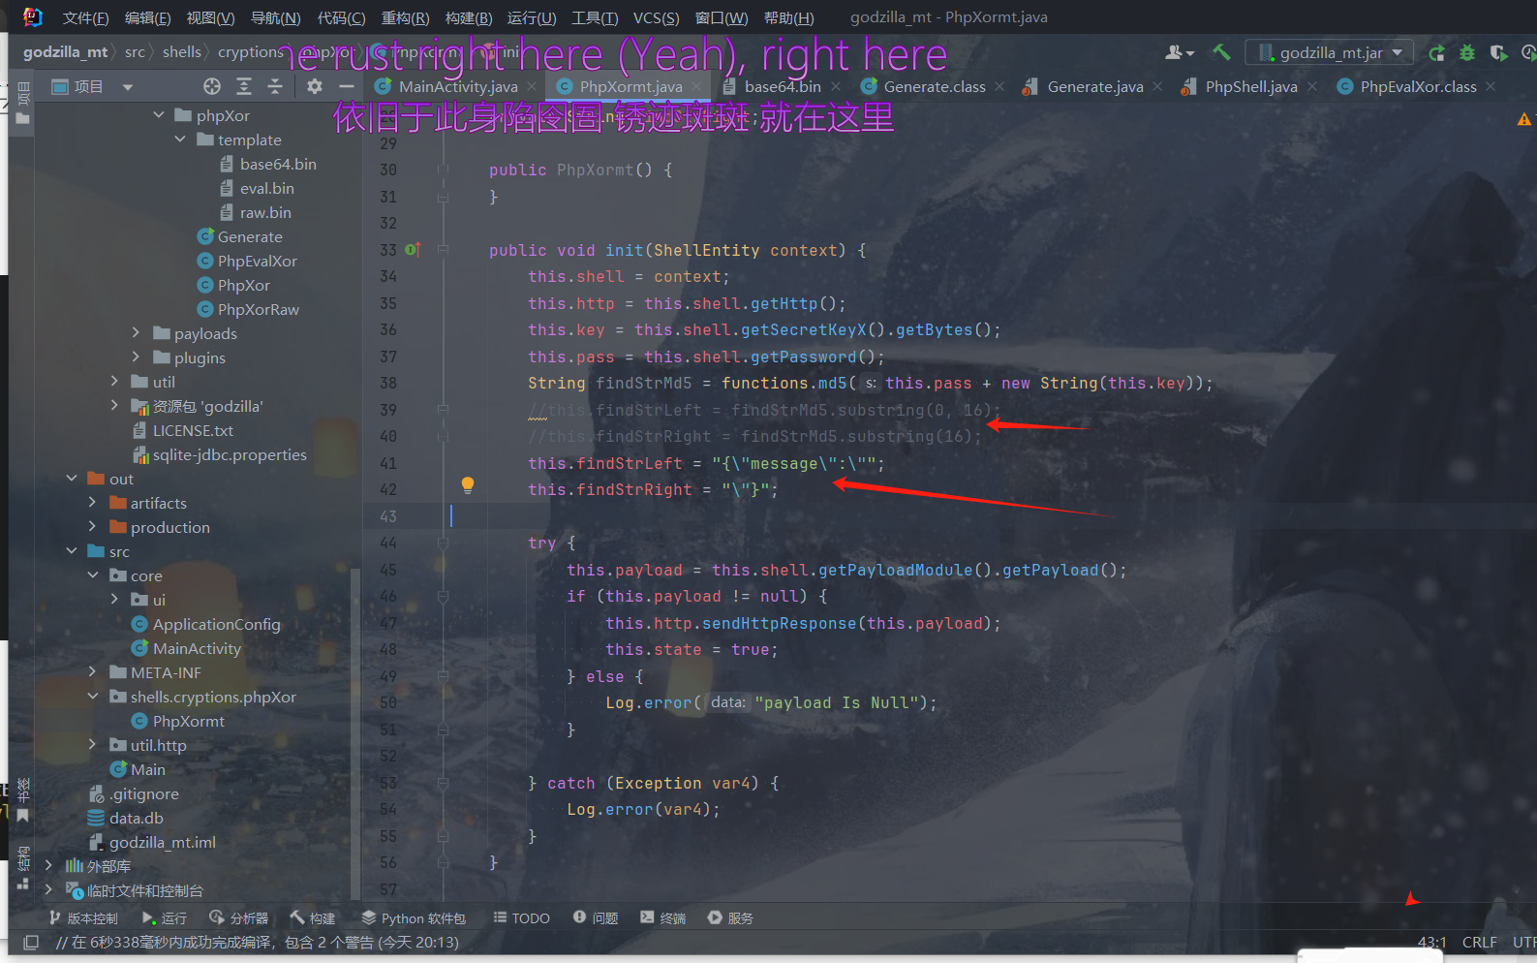Expand the payloads folder
The width and height of the screenshot is (1537, 963).
[137, 333]
